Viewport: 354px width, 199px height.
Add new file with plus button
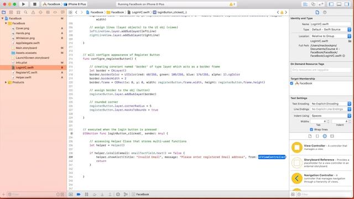point(3,194)
